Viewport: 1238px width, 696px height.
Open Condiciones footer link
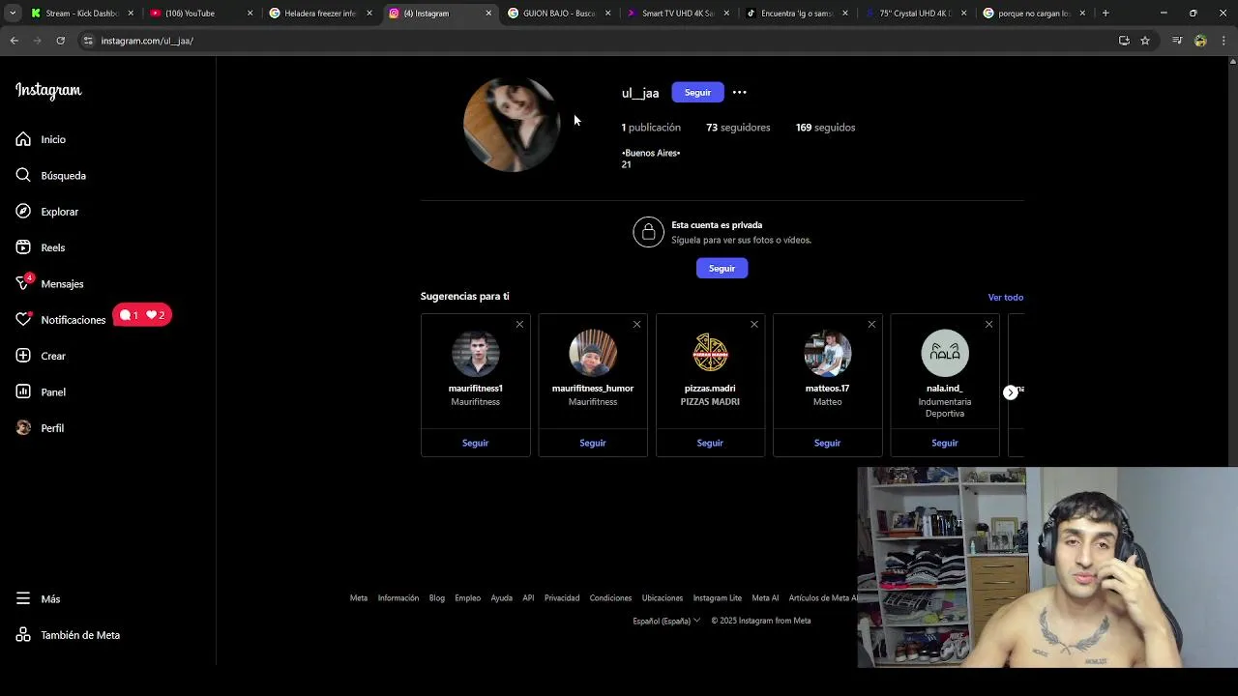(x=610, y=598)
